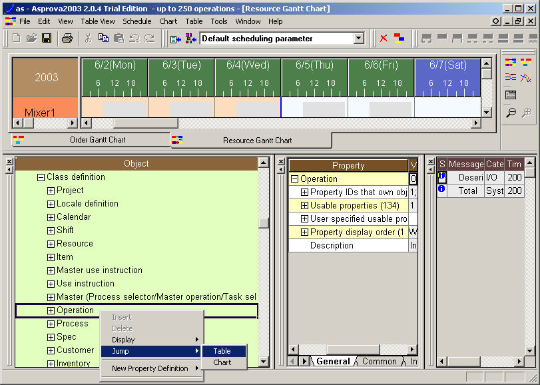Open the File menu

(x=25, y=21)
